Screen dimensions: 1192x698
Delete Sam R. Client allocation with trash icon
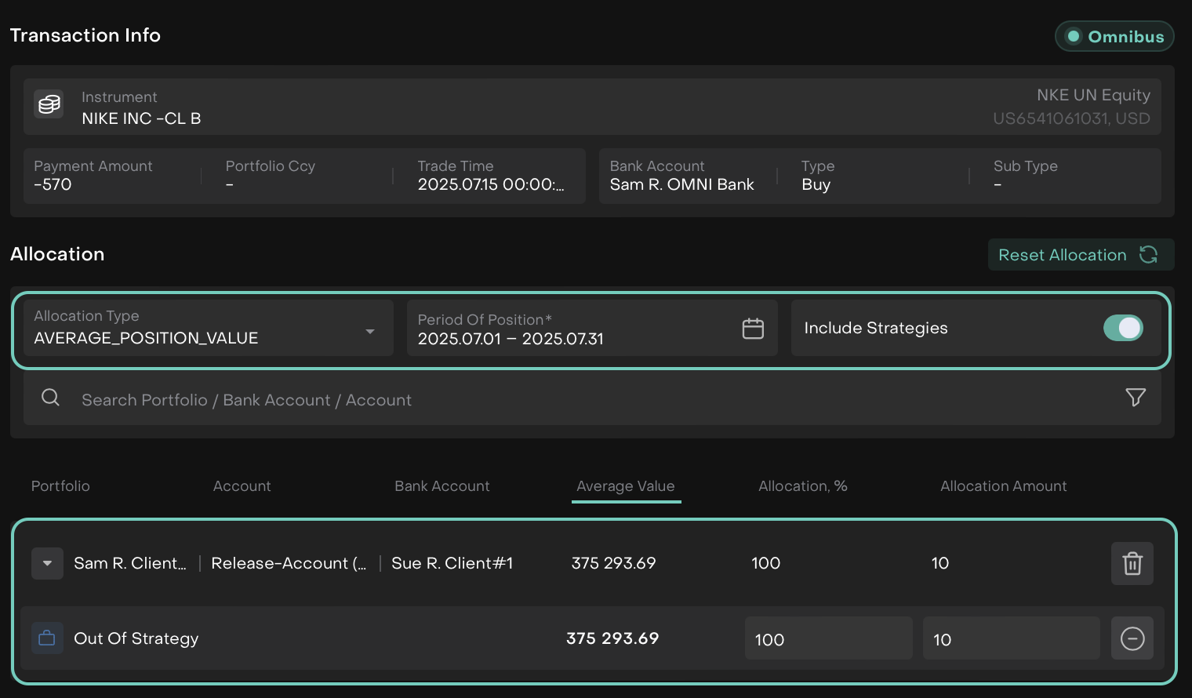click(1132, 563)
